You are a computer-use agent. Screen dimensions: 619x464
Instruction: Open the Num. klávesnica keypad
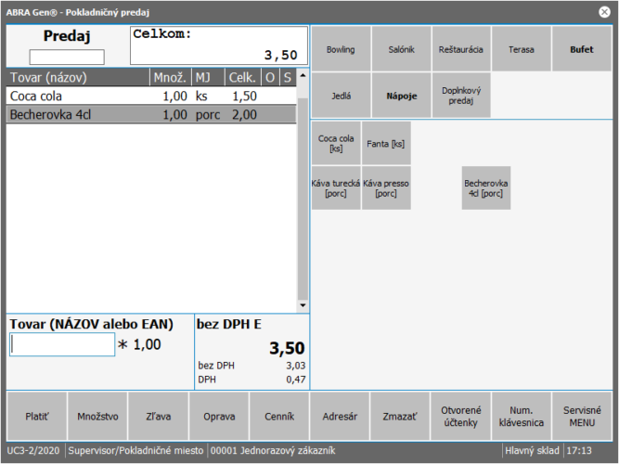522,417
